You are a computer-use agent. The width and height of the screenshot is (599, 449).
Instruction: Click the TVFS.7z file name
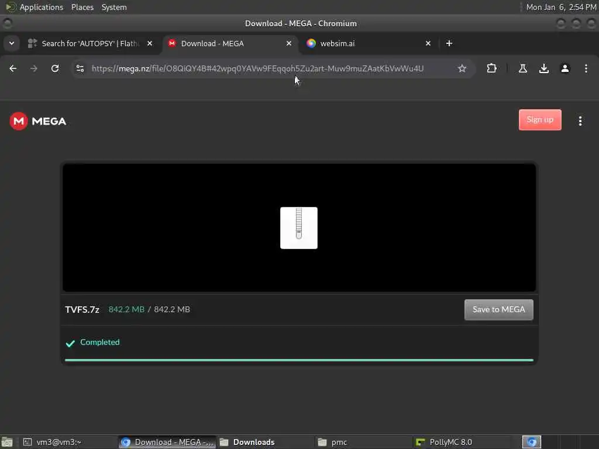82,310
